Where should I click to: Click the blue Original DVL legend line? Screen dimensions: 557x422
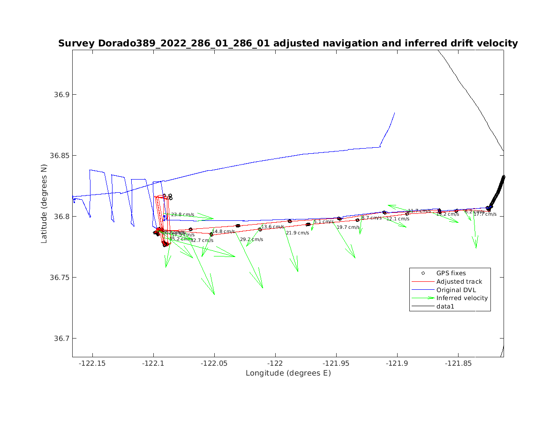pos(423,290)
